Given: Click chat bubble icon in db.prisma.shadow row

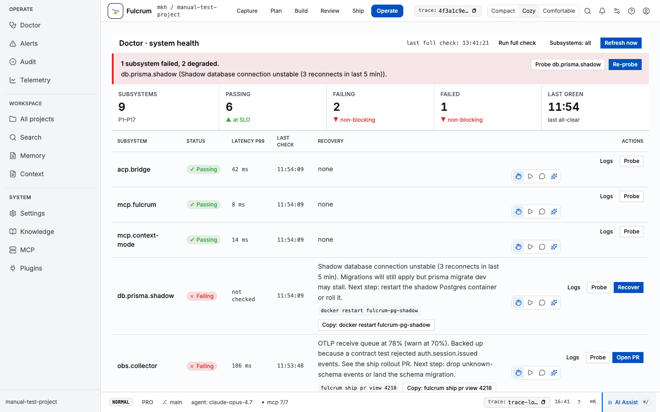Looking at the screenshot, I should [542, 303].
